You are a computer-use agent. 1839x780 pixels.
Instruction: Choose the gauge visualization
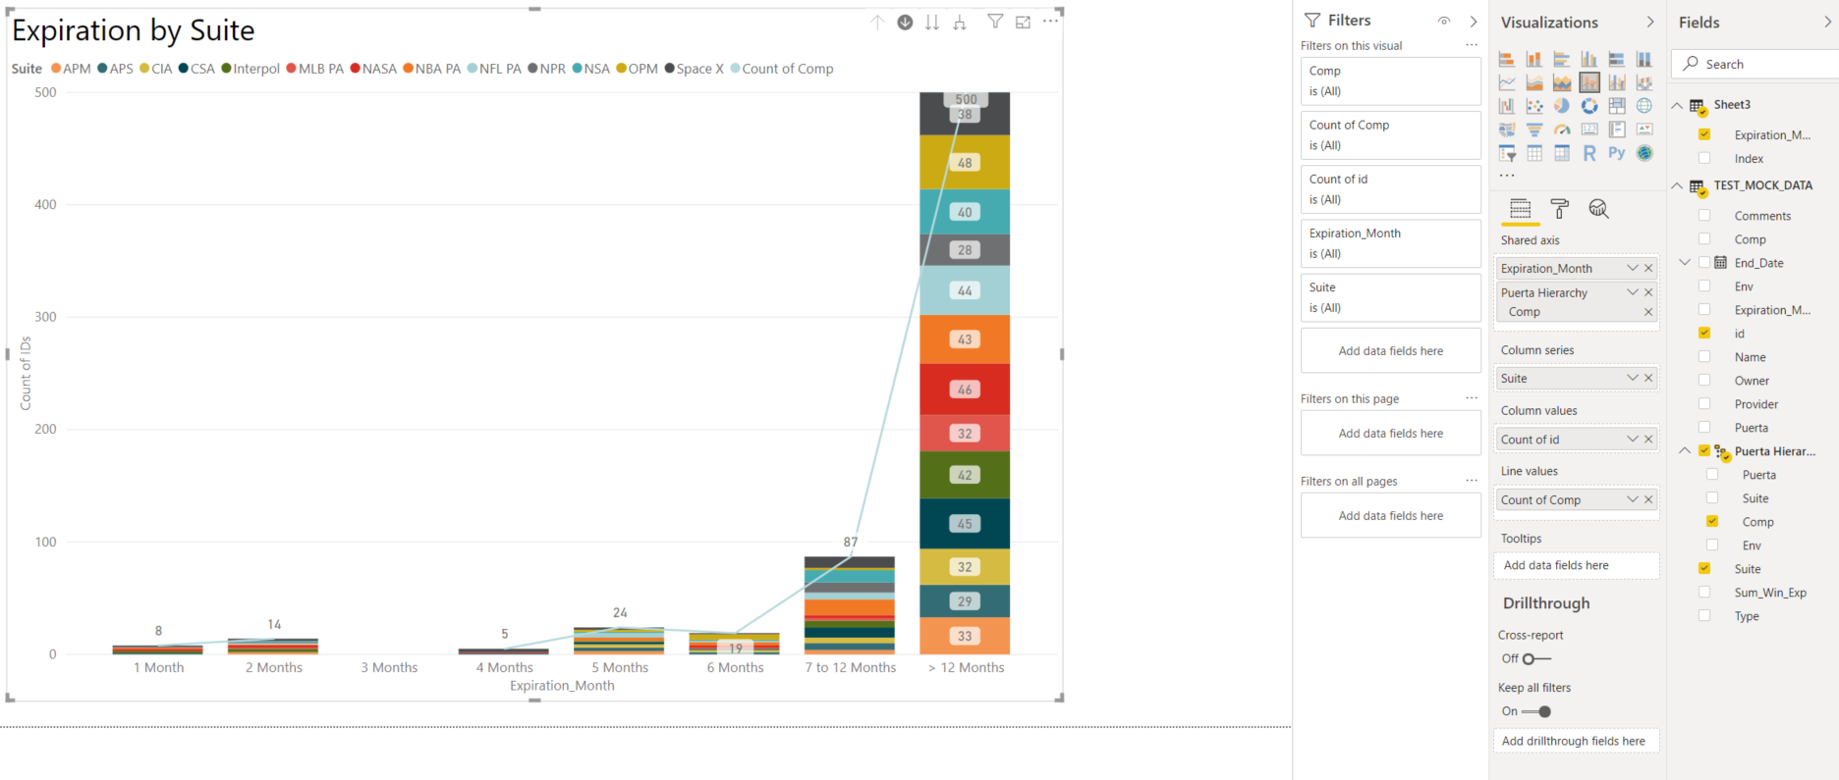1561,130
